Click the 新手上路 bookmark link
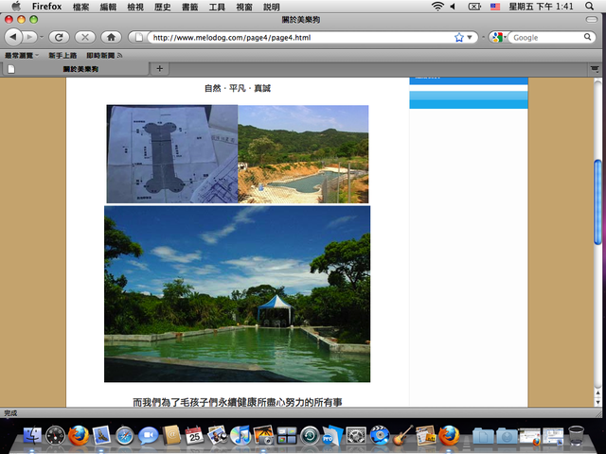The height and width of the screenshot is (454, 606). coord(60,56)
